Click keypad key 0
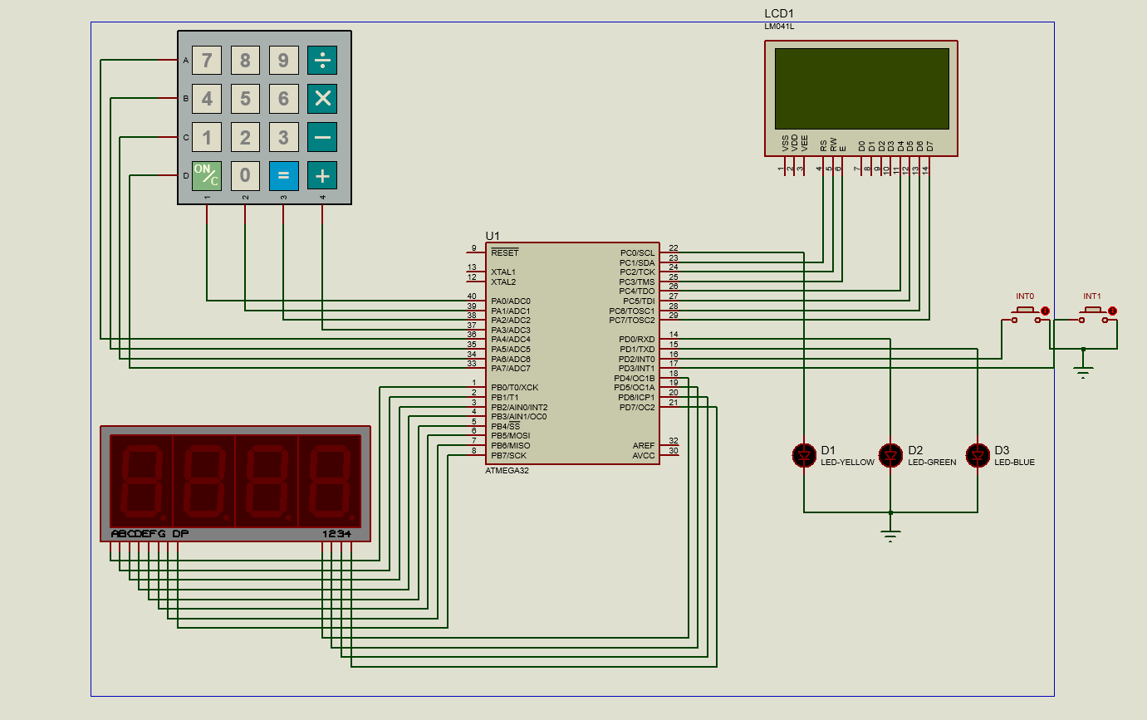Screen dimensions: 1147x720 [x=245, y=175]
